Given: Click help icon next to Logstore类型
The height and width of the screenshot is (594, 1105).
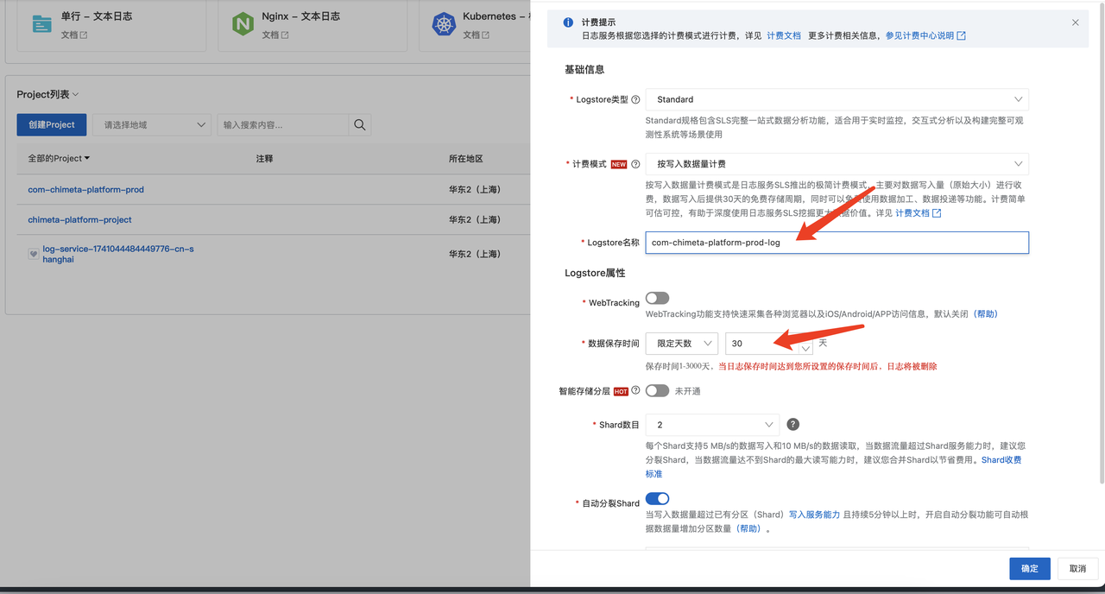Looking at the screenshot, I should (635, 100).
